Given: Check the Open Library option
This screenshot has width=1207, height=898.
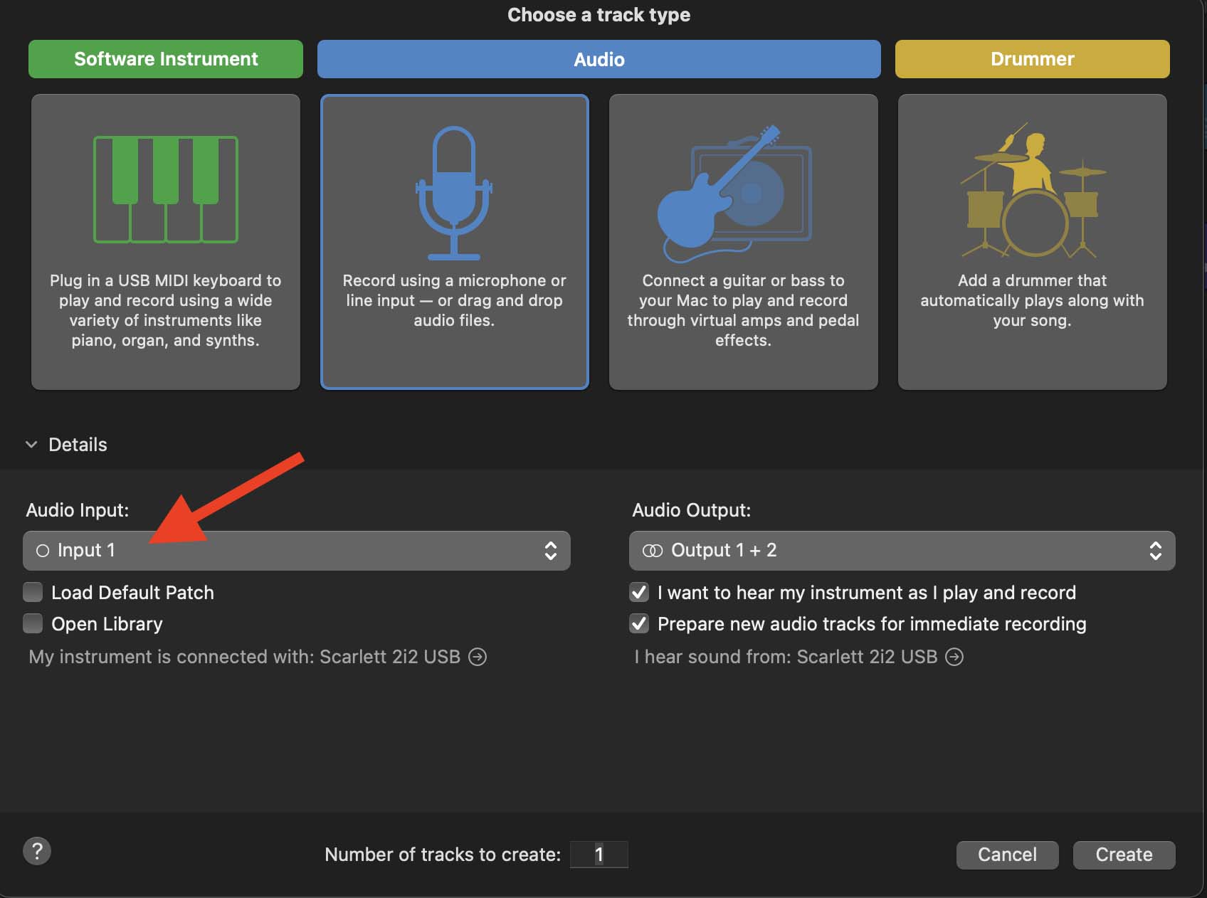Looking at the screenshot, I should [33, 623].
